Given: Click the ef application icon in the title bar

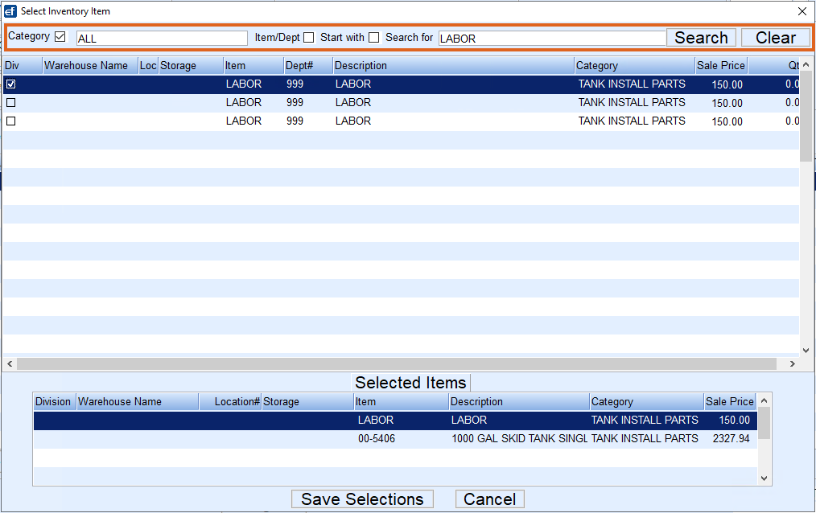Looking at the screenshot, I should pos(10,11).
